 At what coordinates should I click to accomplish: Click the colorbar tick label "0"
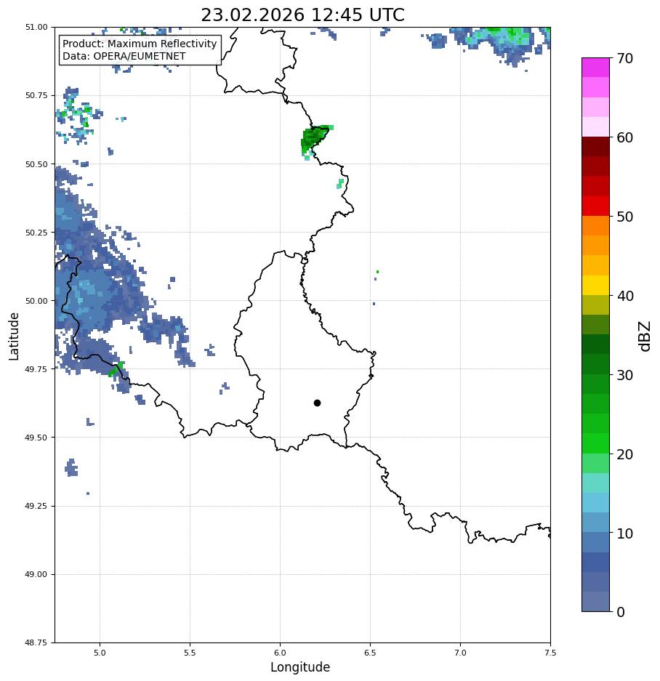(621, 612)
